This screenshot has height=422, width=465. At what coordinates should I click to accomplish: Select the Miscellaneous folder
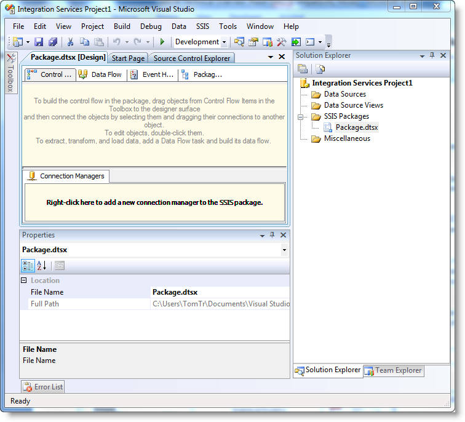[x=347, y=138]
